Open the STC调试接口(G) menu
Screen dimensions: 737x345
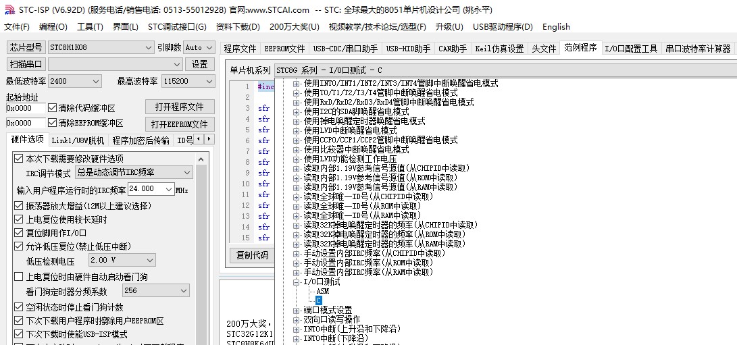coord(177,27)
